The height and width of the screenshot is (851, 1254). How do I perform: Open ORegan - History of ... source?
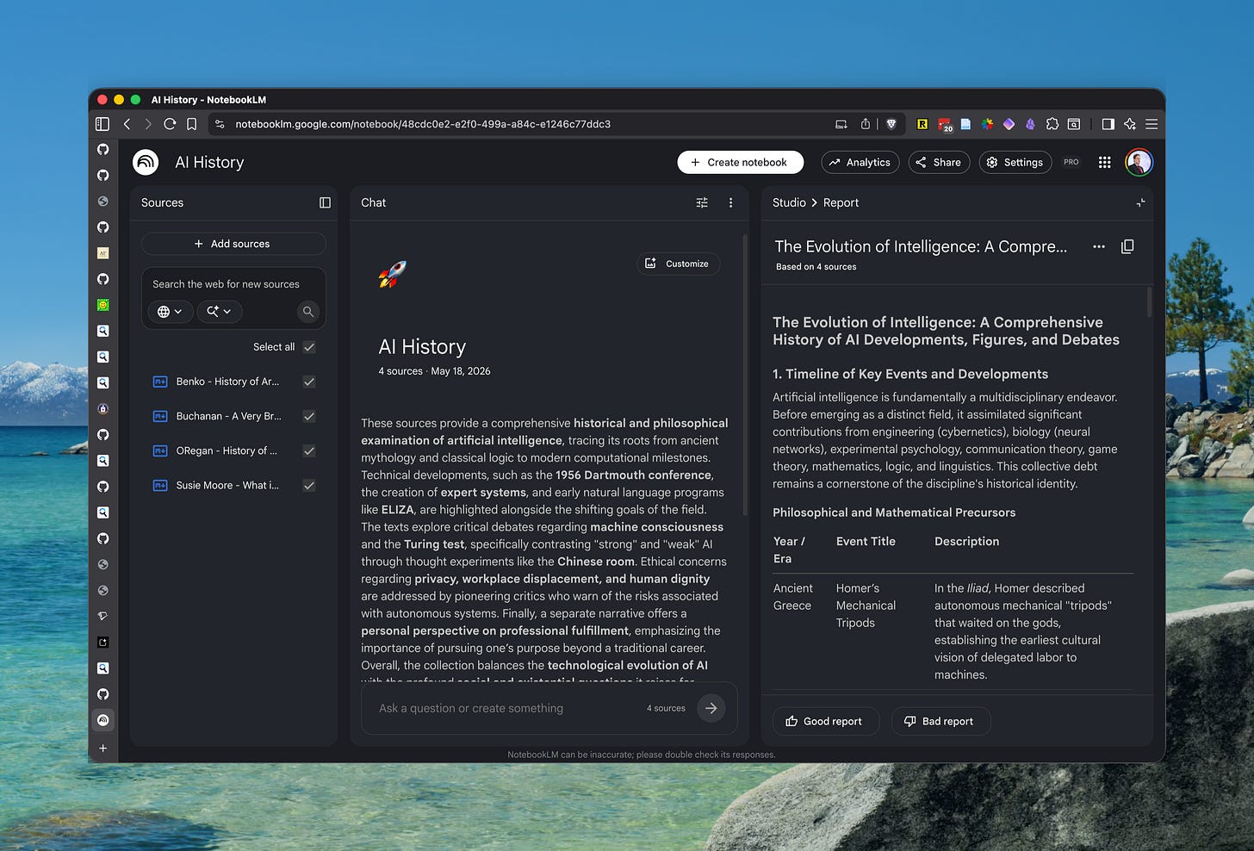coord(227,450)
